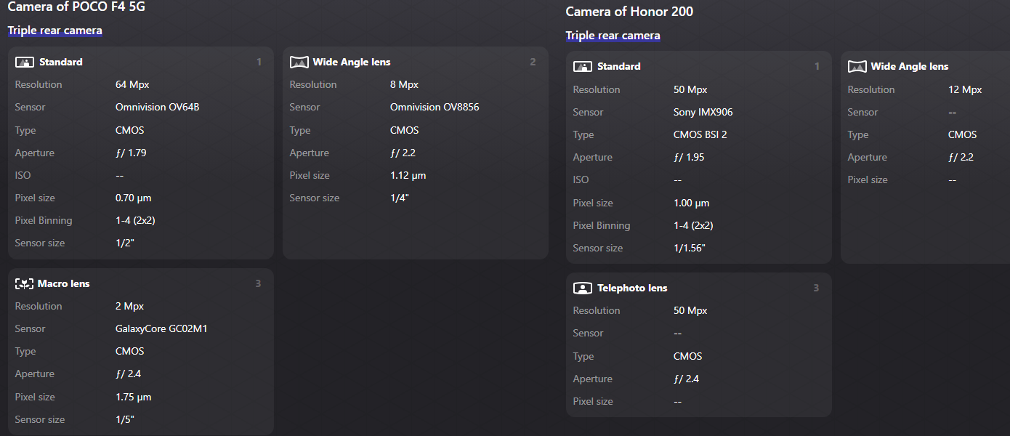Click the Macro lens card title
Viewport: 1010px width, 436px height.
tap(64, 284)
